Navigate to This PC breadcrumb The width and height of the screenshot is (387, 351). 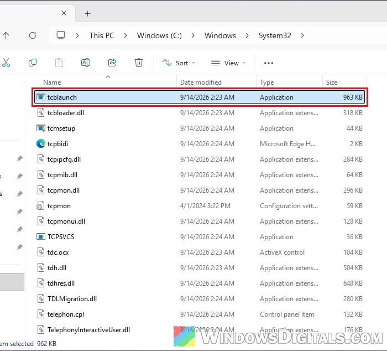[102, 35]
